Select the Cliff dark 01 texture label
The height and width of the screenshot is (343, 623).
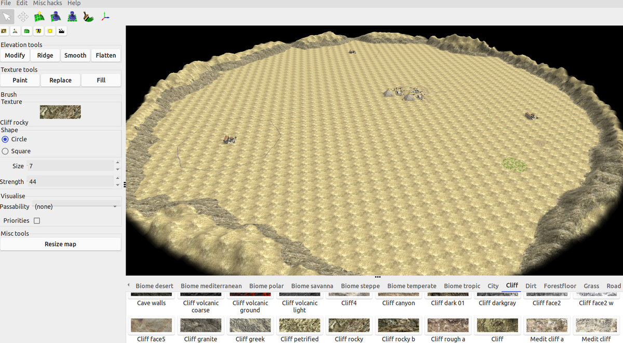click(x=448, y=303)
